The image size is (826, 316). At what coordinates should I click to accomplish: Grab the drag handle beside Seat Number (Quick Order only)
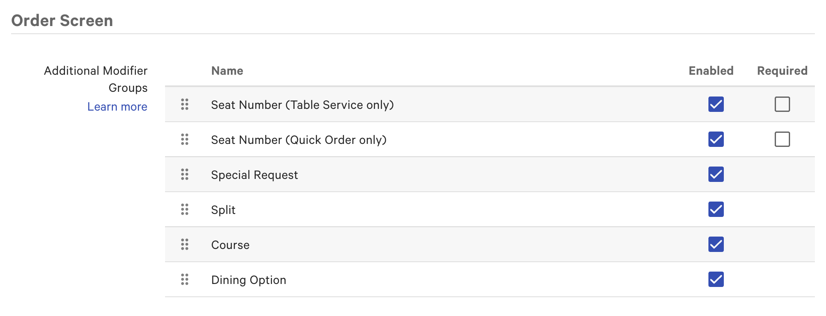click(x=185, y=139)
